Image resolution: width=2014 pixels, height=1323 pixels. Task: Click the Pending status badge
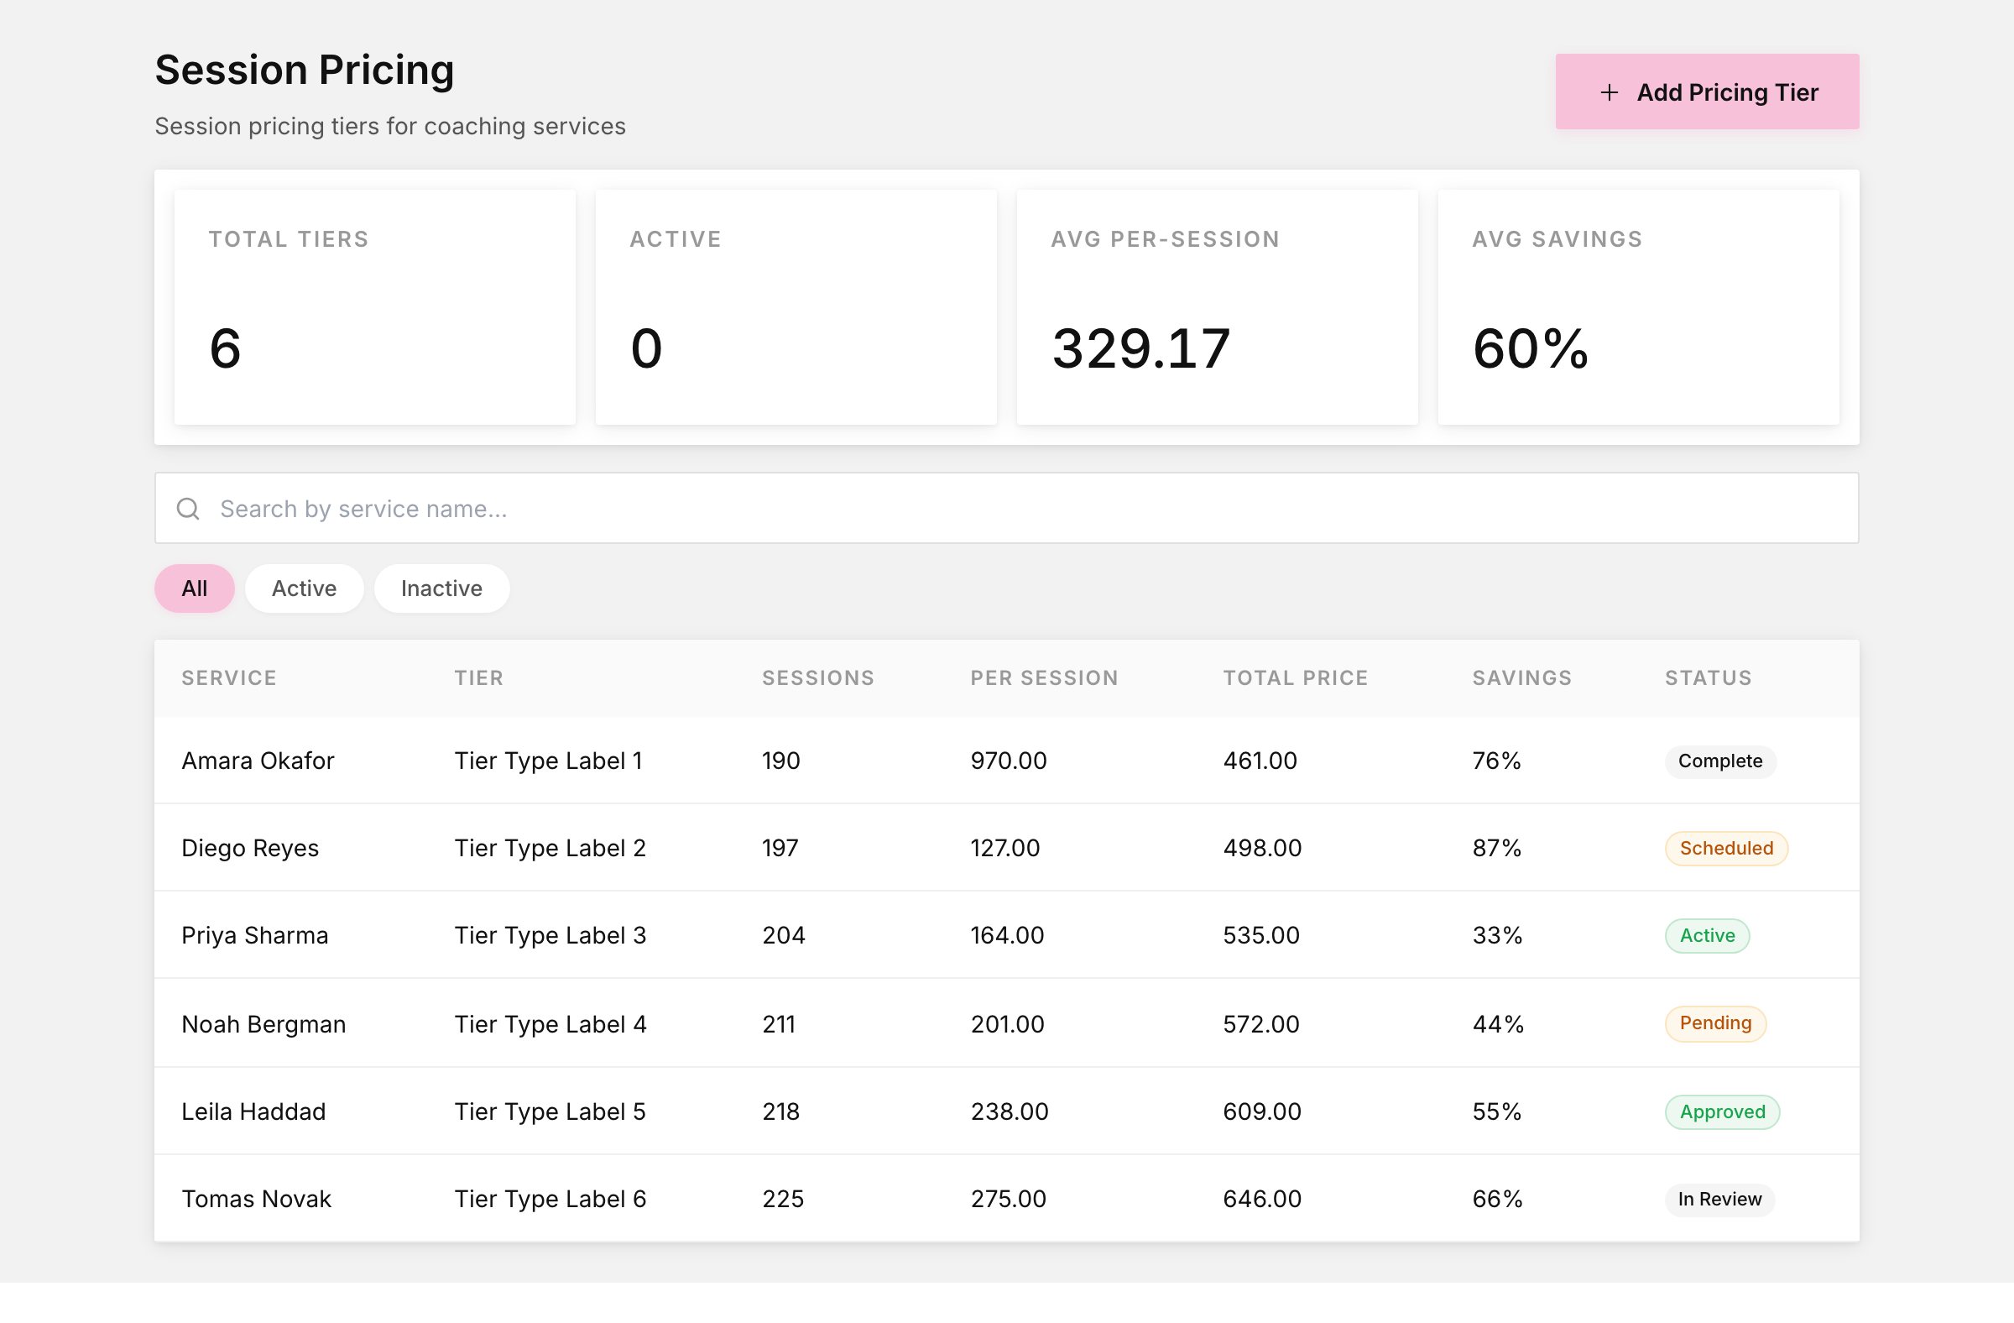pos(1714,1023)
